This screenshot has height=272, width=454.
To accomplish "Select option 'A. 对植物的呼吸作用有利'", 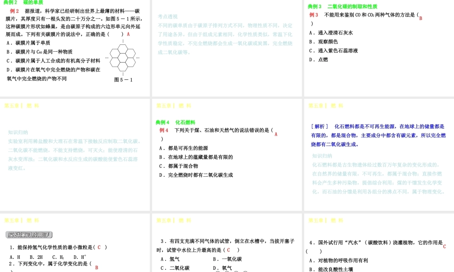I will click(x=339, y=260).
